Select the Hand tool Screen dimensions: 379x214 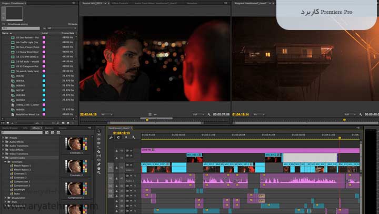click(x=99, y=168)
